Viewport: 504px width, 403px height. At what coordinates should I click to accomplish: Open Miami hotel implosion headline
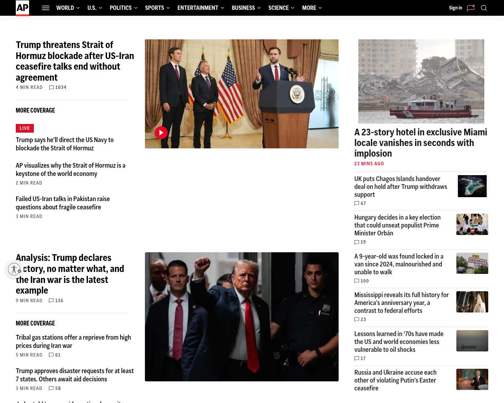click(421, 143)
